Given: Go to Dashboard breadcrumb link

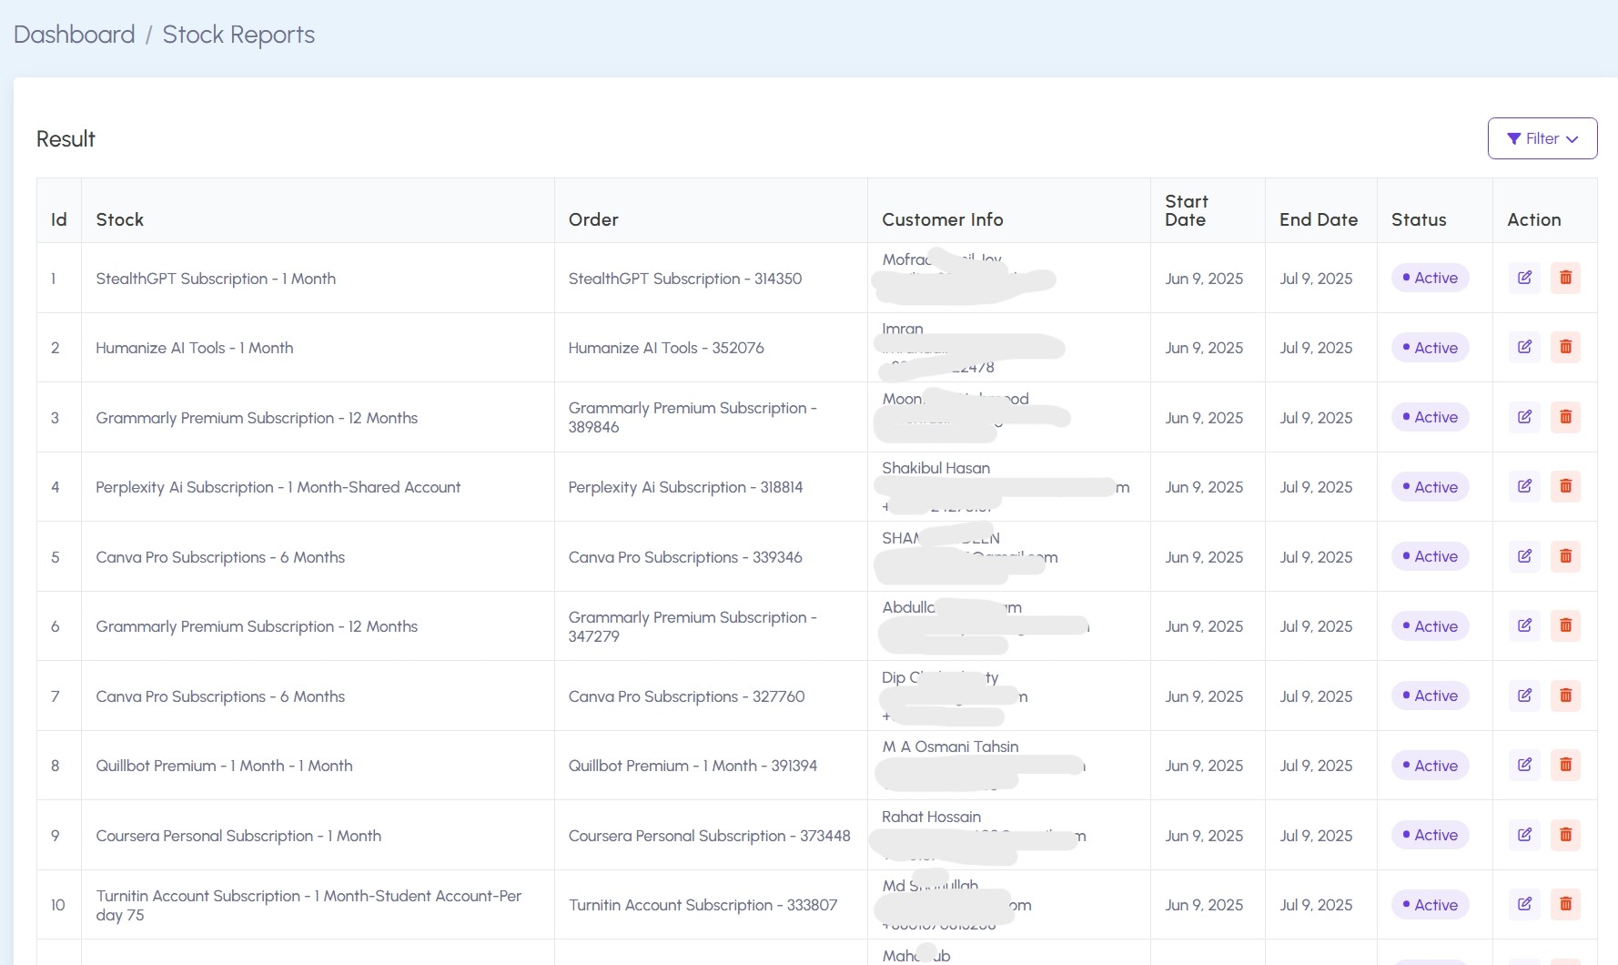Looking at the screenshot, I should [75, 35].
